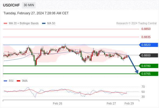The image size is (159, 108).
Task: Click the 30 MIN timeframe button
Action: pos(29,5)
